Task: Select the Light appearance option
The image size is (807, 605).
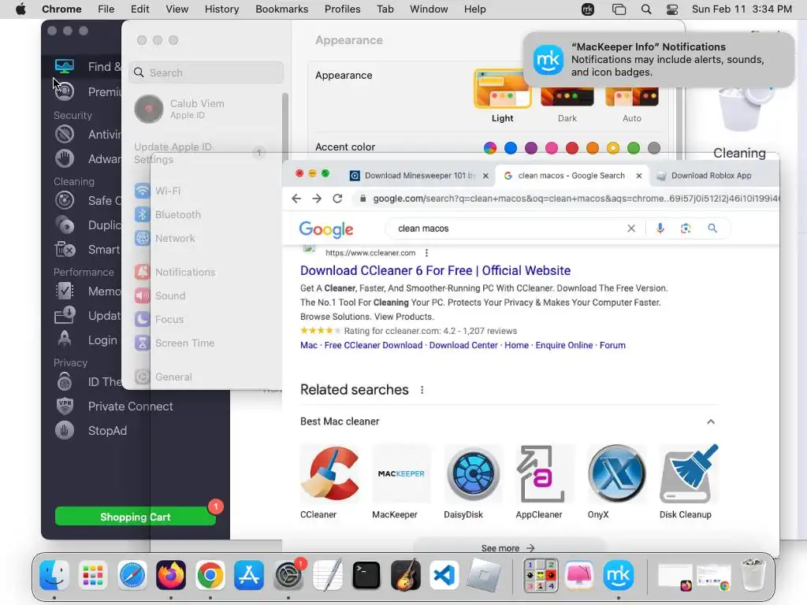Action: tap(502, 96)
